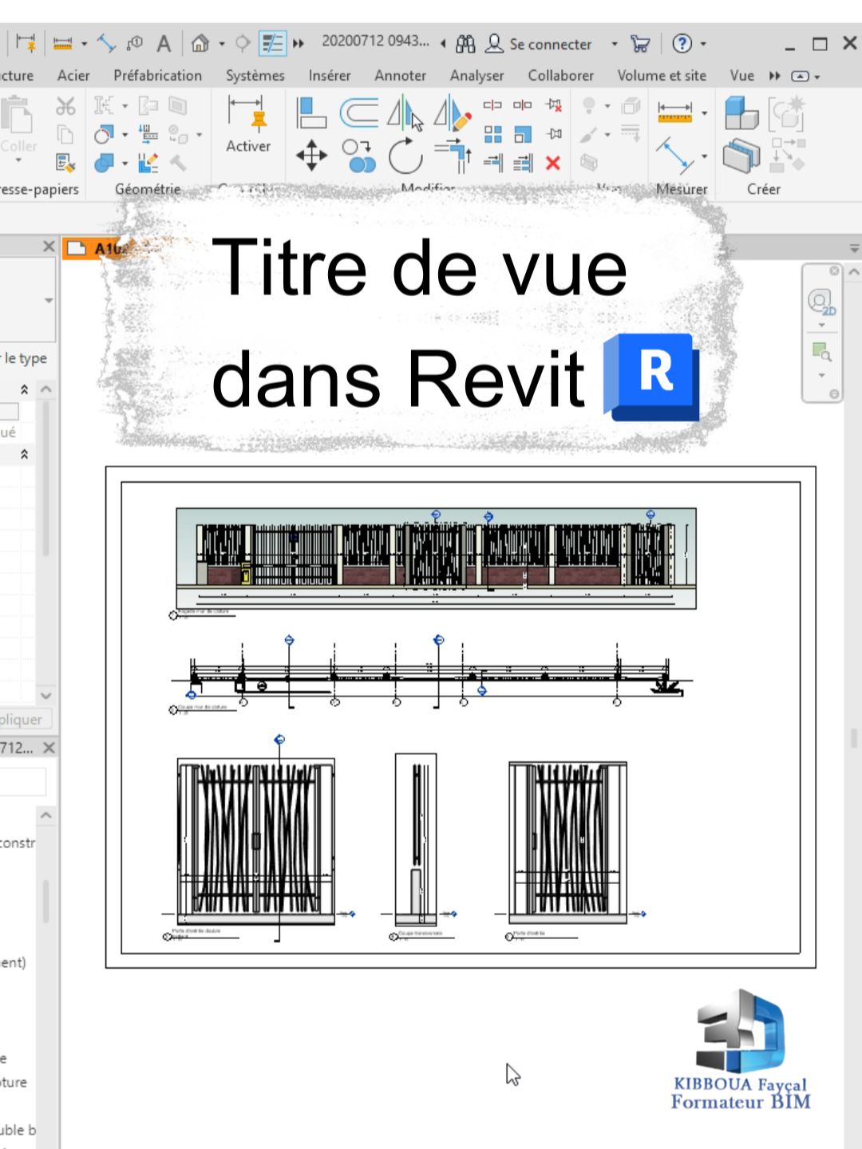Image resolution: width=862 pixels, height=1149 pixels.
Task: Open the Acier ribbon tab
Action: 73,76
